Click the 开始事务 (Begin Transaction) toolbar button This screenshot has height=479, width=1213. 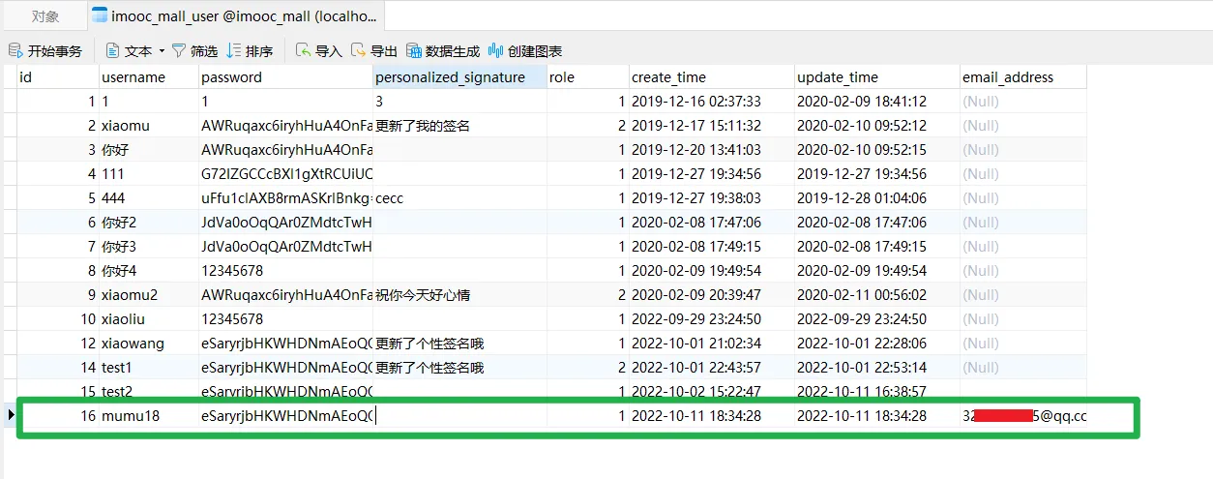(x=45, y=51)
